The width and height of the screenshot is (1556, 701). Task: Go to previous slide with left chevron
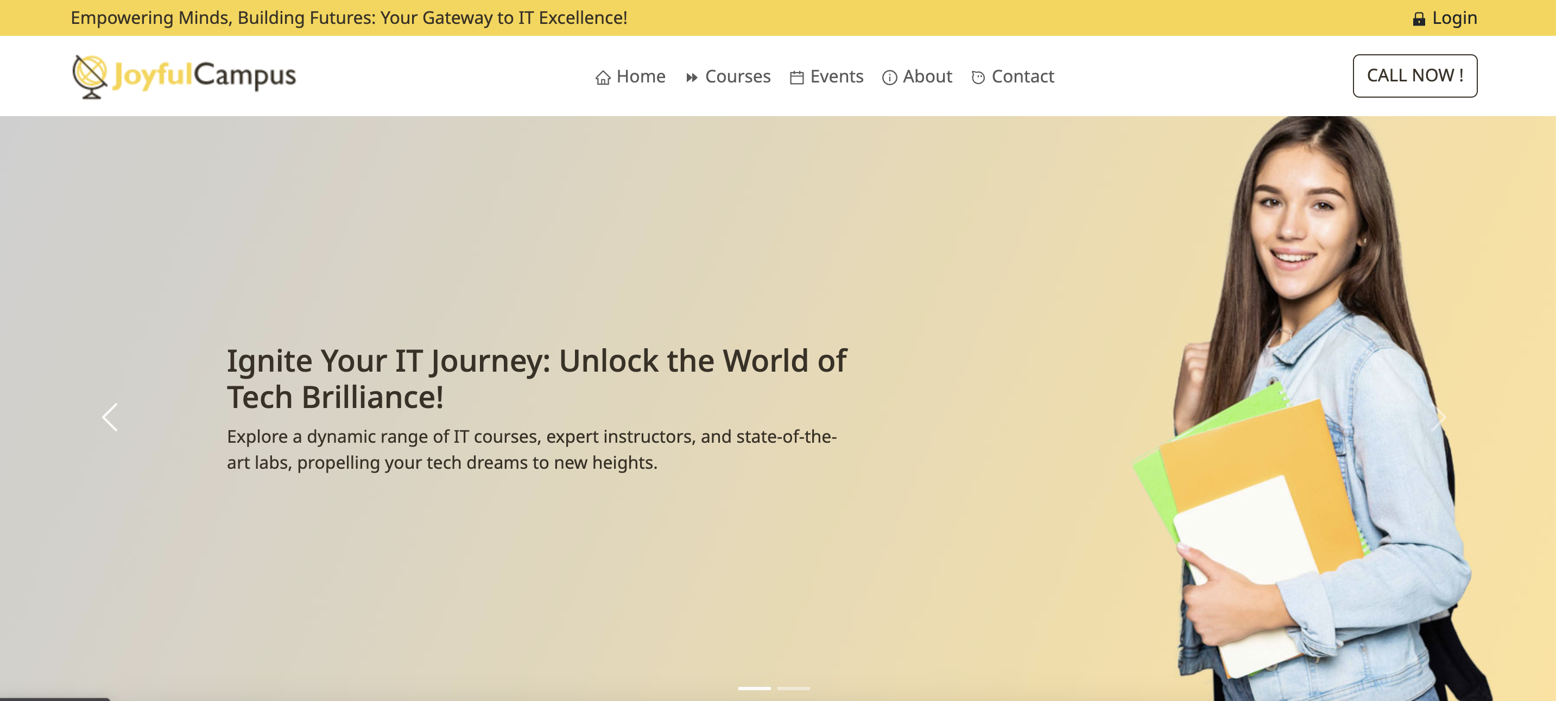tap(110, 417)
